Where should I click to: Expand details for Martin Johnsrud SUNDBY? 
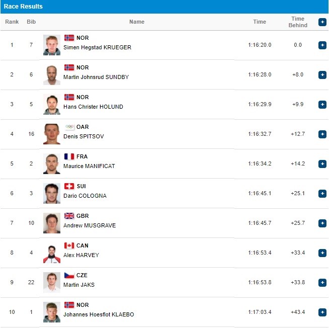pyautogui.click(x=322, y=75)
